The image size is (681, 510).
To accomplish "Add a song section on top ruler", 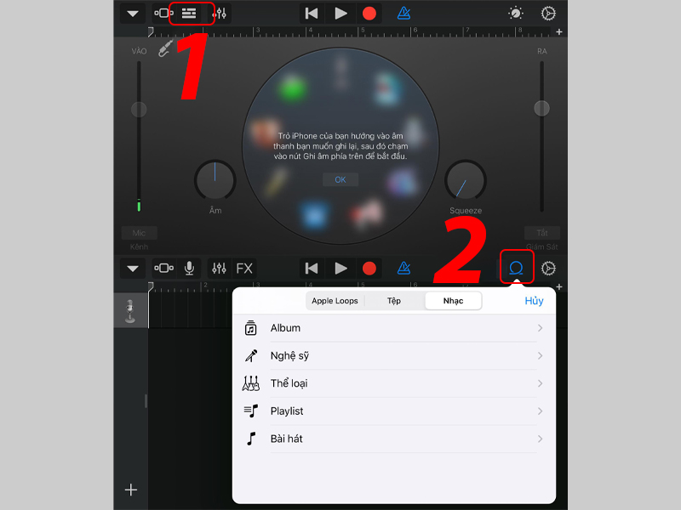I will click(x=559, y=32).
